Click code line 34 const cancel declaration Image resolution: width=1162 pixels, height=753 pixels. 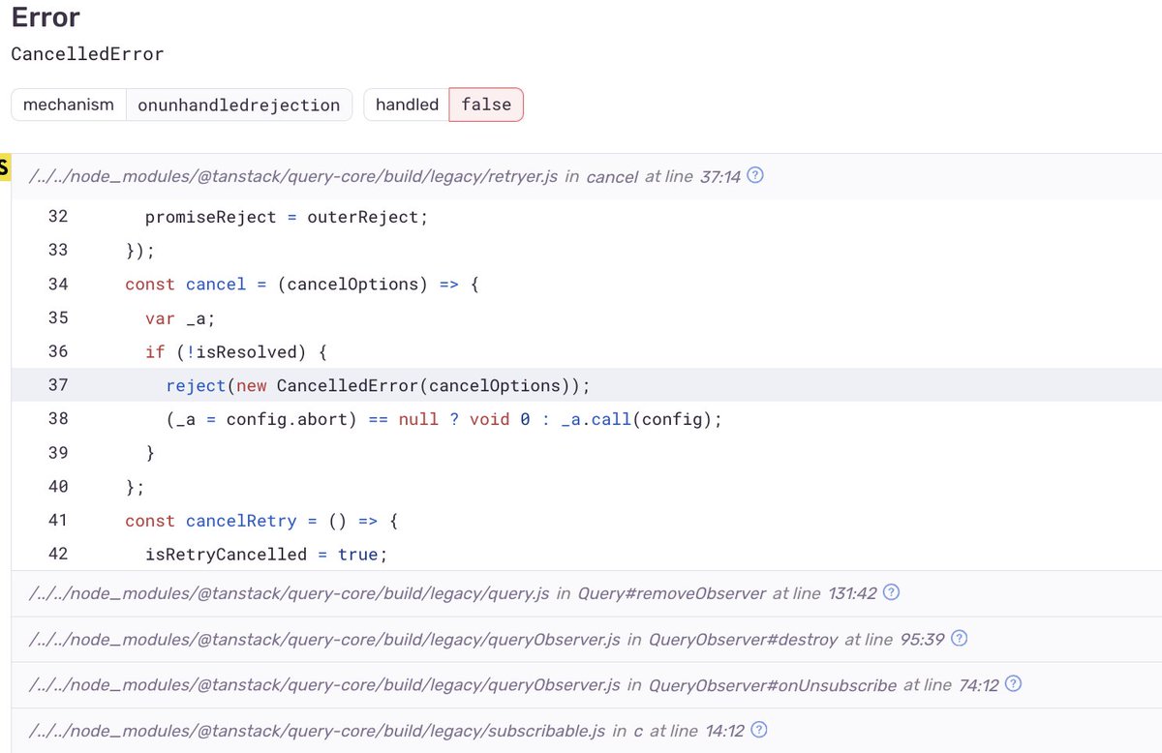587,284
